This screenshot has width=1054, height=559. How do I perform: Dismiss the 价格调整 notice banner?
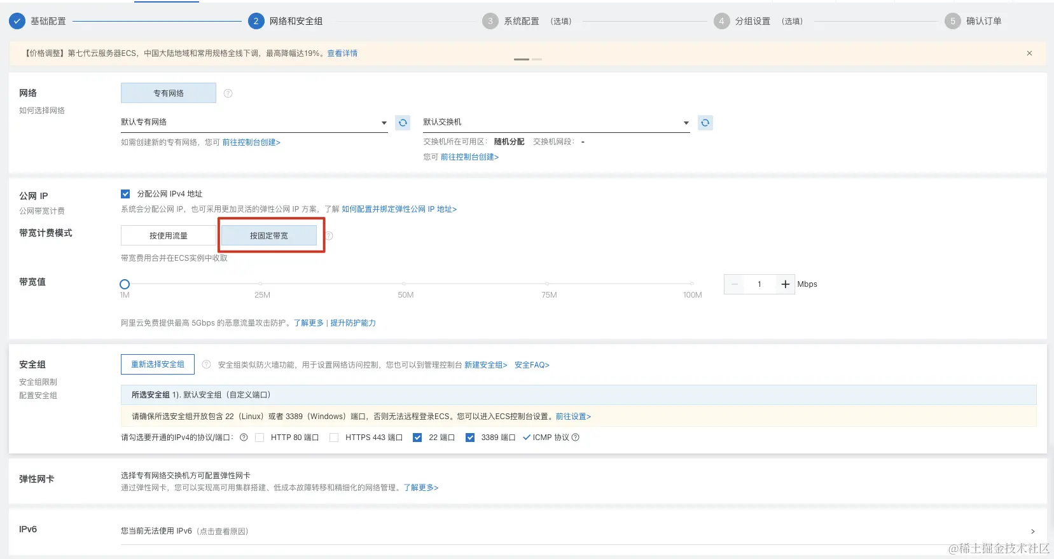point(1029,53)
